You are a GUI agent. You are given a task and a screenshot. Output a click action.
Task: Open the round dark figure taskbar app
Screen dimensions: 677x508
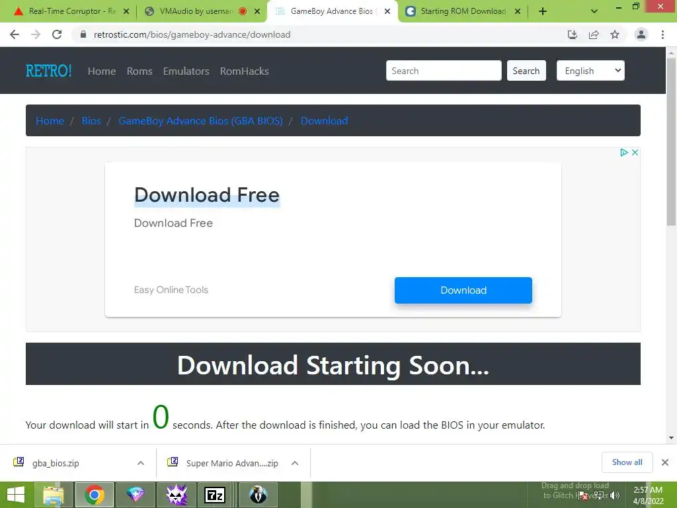[259, 495]
